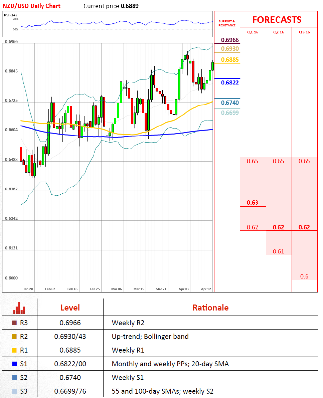This screenshot has height=398, width=323.
Task: Click the Apr 12 date axis label
Action: pos(206,289)
